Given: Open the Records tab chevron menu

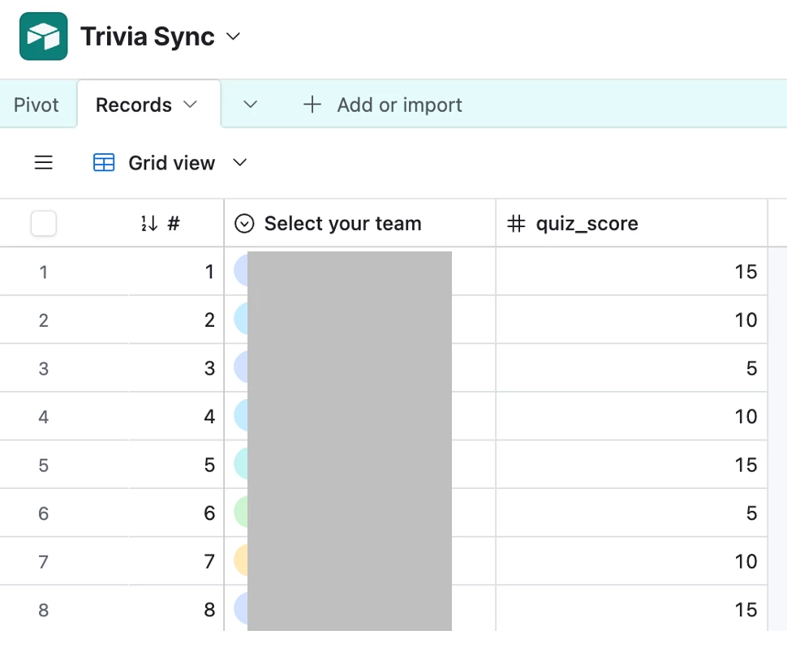Looking at the screenshot, I should (191, 105).
